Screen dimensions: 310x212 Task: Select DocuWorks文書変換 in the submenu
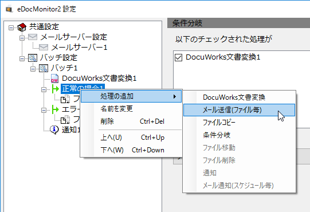pyautogui.click(x=239, y=97)
